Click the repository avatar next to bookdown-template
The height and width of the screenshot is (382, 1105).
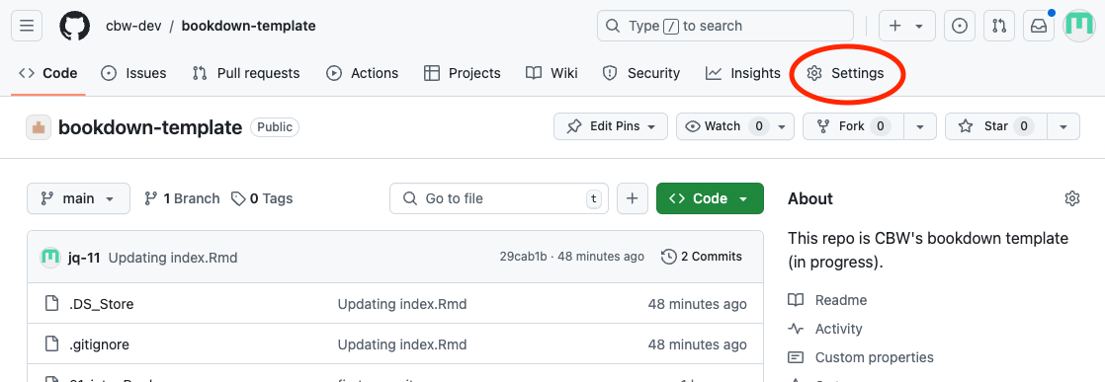[x=39, y=127]
